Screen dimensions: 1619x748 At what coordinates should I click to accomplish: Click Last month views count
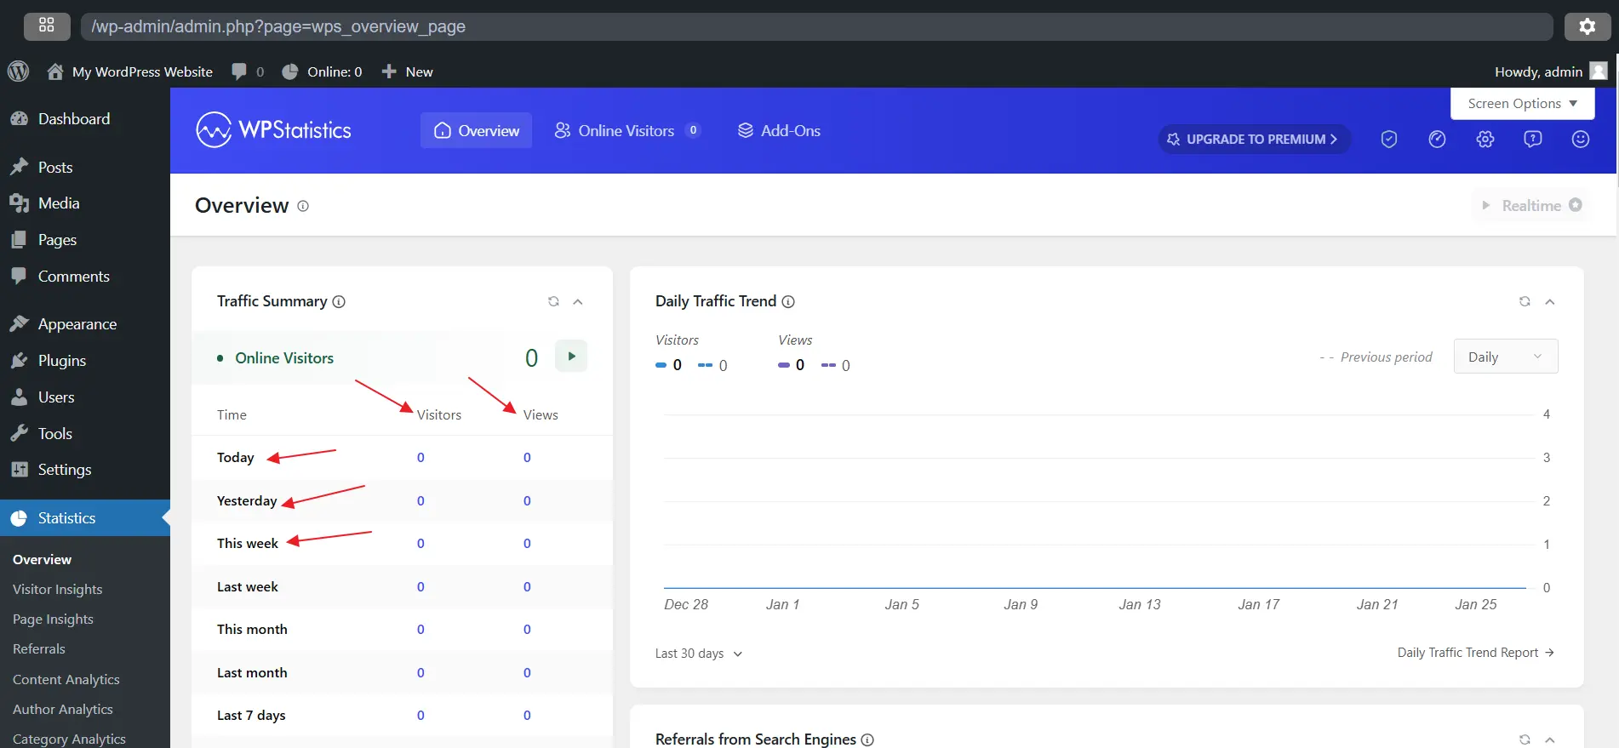(527, 673)
